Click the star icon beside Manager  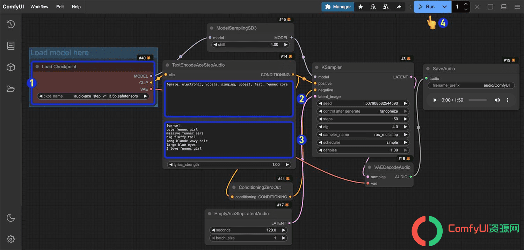point(361,7)
